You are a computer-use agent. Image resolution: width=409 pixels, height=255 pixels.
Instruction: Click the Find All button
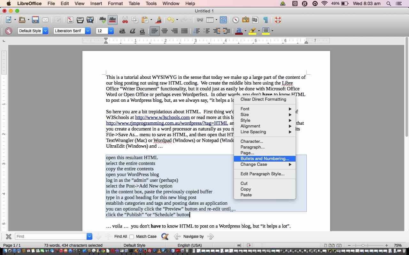click(x=120, y=237)
